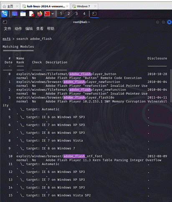This screenshot has width=172, height=202.
Task: Click the date 2010-10-28
Action: (157, 74)
